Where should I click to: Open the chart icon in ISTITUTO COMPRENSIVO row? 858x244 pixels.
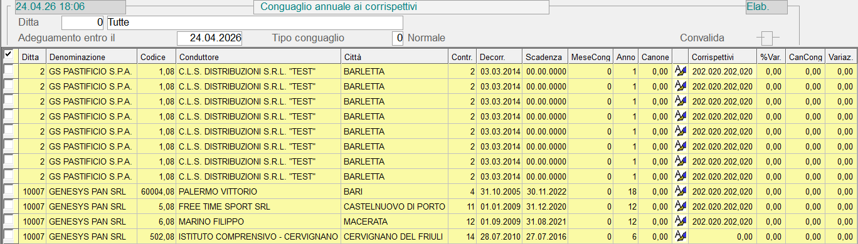pyautogui.click(x=681, y=236)
